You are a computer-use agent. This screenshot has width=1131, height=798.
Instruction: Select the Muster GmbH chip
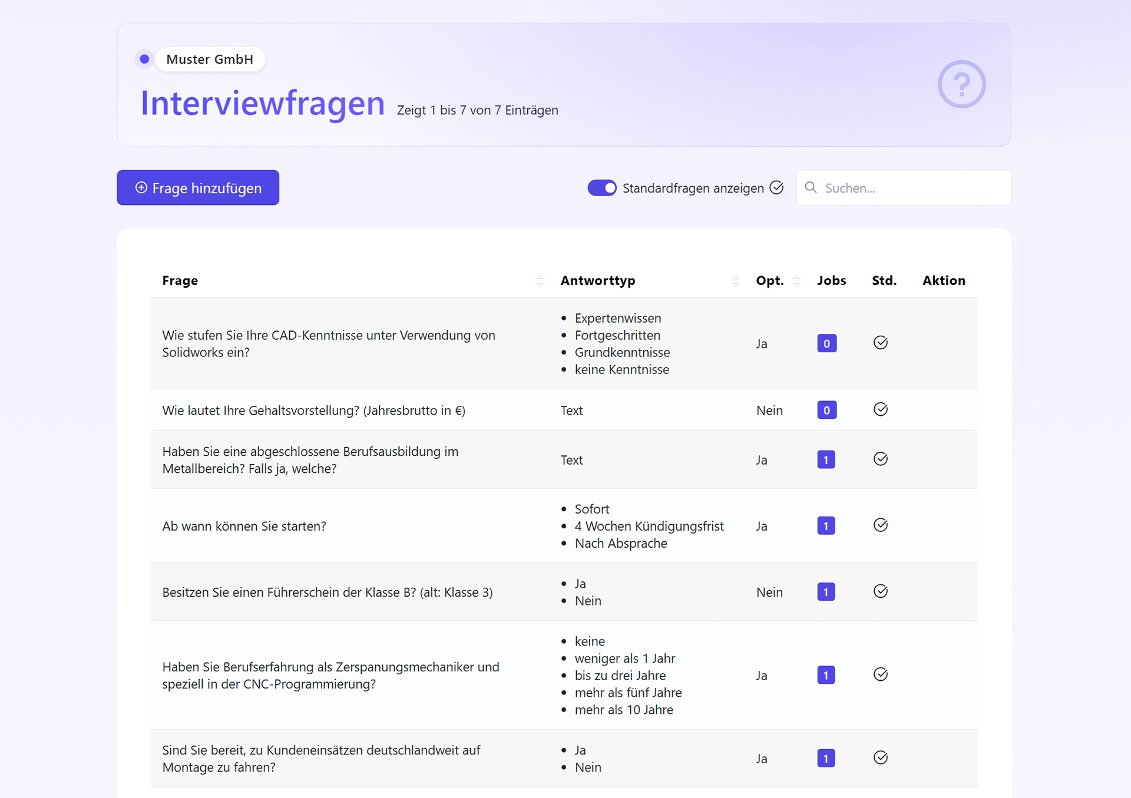[x=210, y=59]
